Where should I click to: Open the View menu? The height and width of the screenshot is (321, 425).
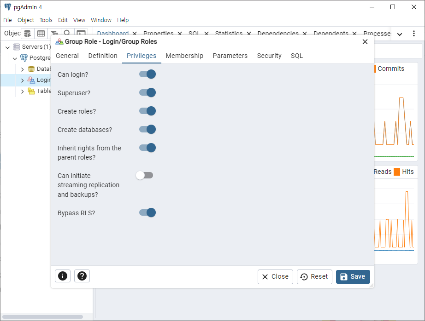(x=79, y=20)
